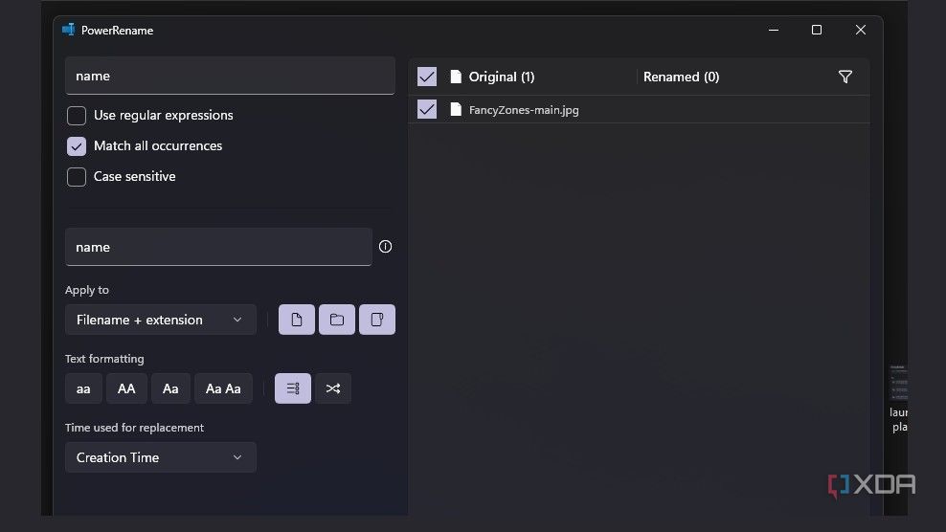Open the Filename + extension dropdown
The image size is (946, 532).
161,320
